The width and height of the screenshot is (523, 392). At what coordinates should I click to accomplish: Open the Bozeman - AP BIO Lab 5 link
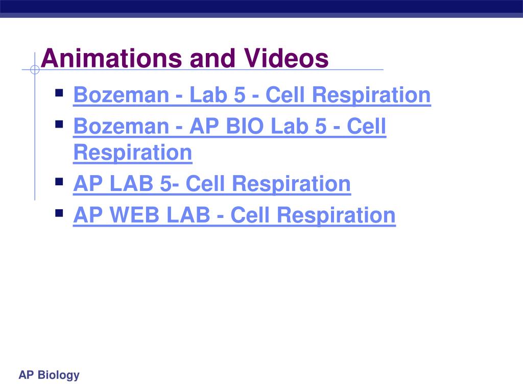[229, 139]
